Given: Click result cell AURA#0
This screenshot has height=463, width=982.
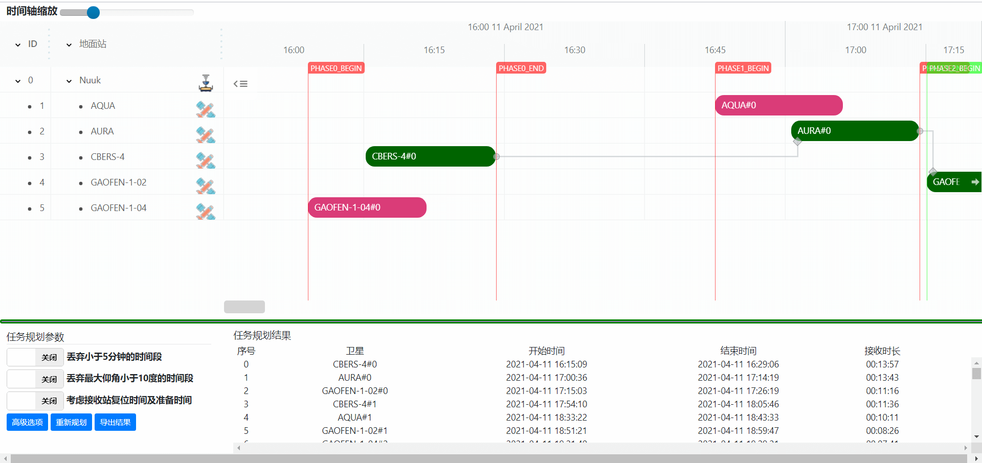Looking at the screenshot, I should (355, 378).
